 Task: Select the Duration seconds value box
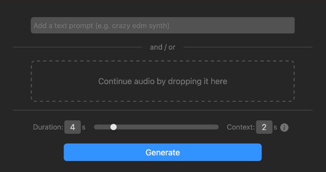click(72, 127)
